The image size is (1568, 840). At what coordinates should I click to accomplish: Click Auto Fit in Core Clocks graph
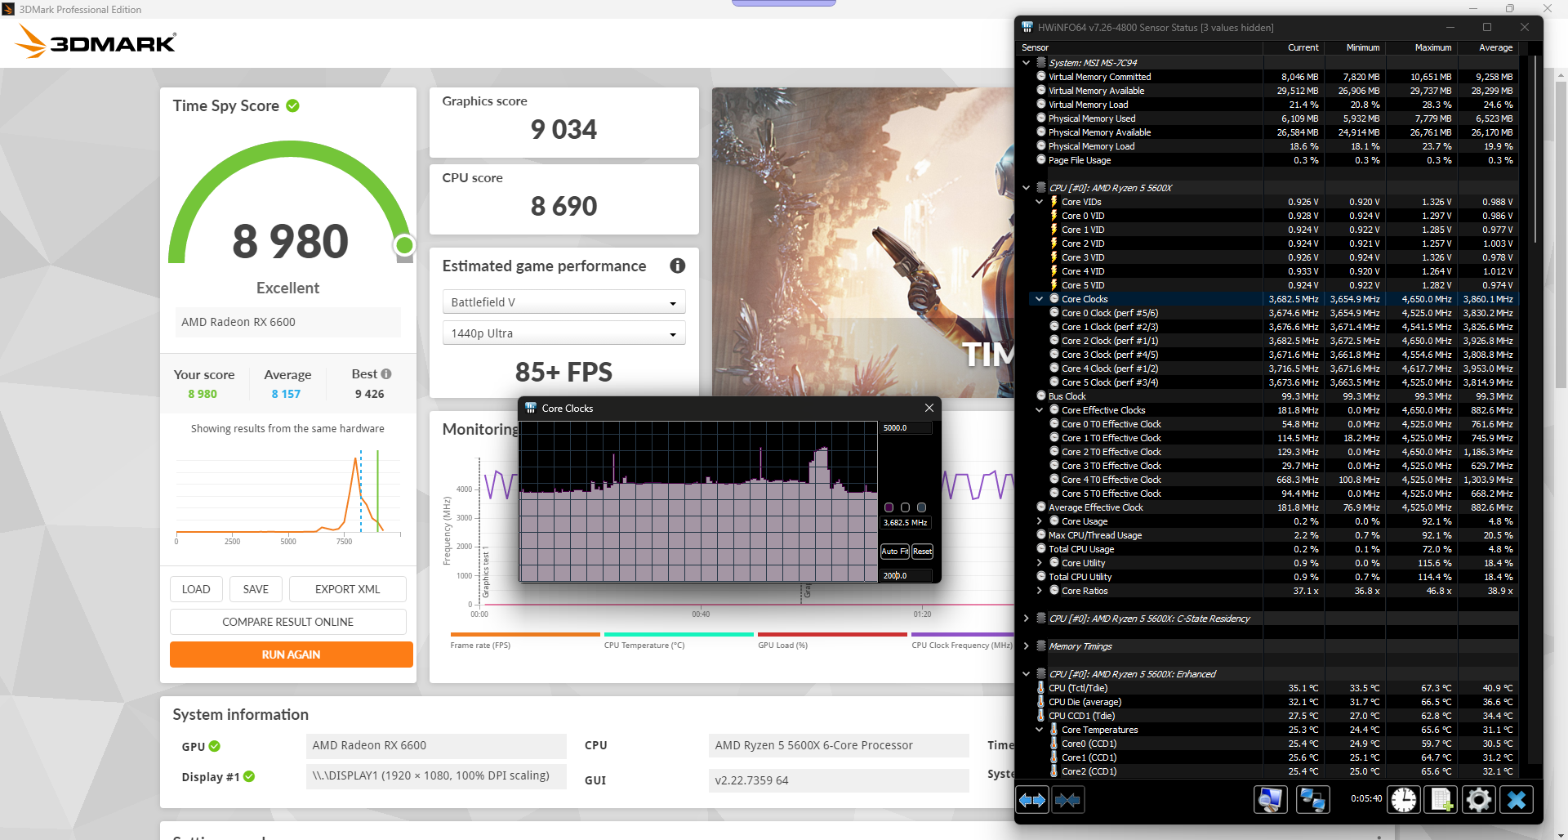point(895,552)
